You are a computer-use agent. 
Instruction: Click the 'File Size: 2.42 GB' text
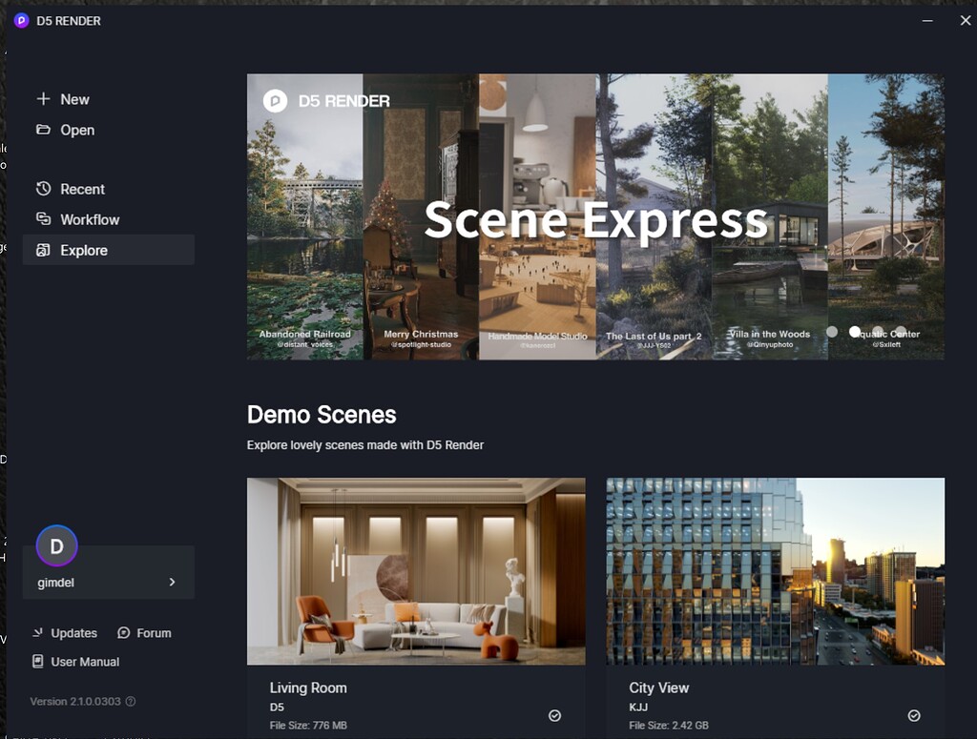[669, 726]
